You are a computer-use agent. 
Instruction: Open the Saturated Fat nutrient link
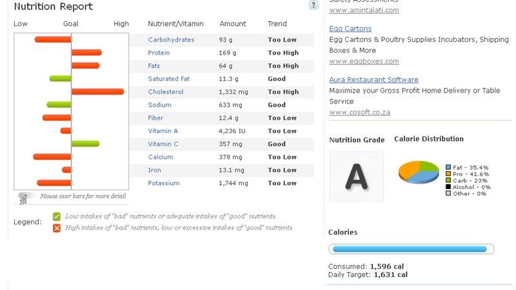(169, 79)
